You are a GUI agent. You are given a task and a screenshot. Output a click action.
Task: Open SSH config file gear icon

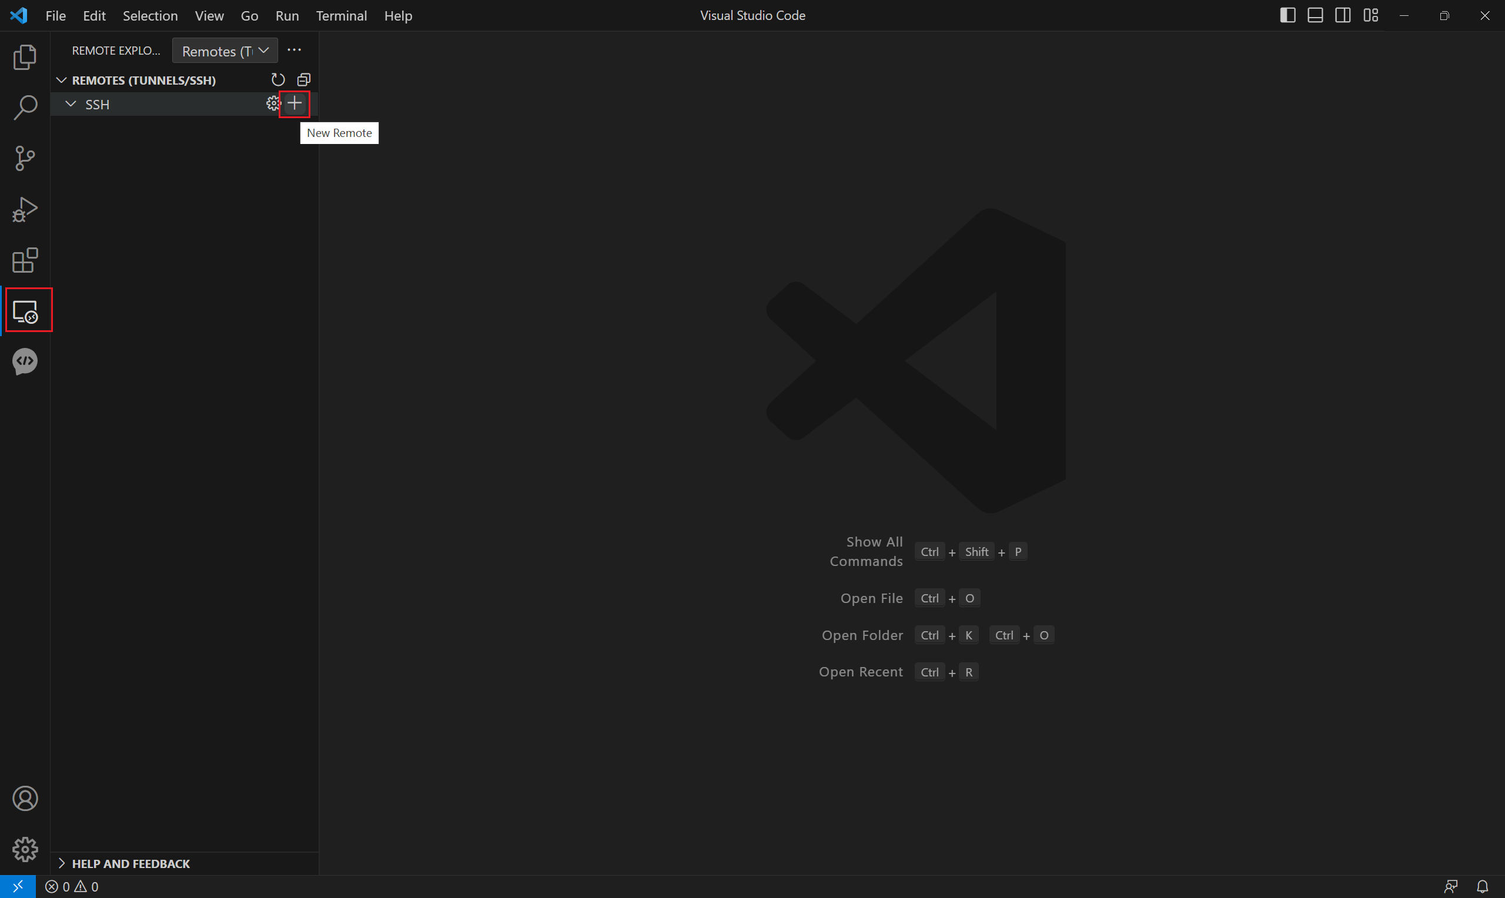[x=273, y=103]
